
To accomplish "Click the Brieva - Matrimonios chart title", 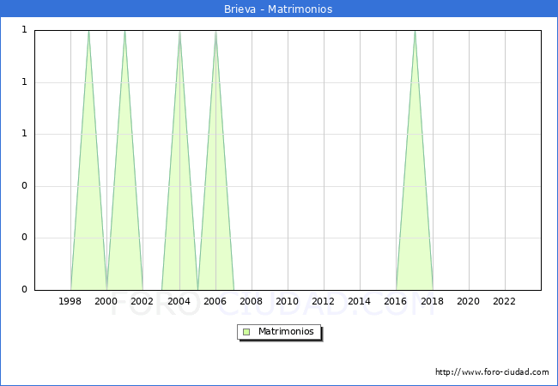I will [278, 9].
